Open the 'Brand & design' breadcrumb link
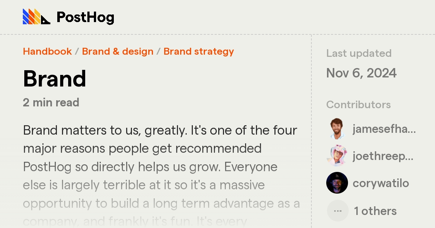This screenshot has width=435, height=228. click(x=117, y=51)
